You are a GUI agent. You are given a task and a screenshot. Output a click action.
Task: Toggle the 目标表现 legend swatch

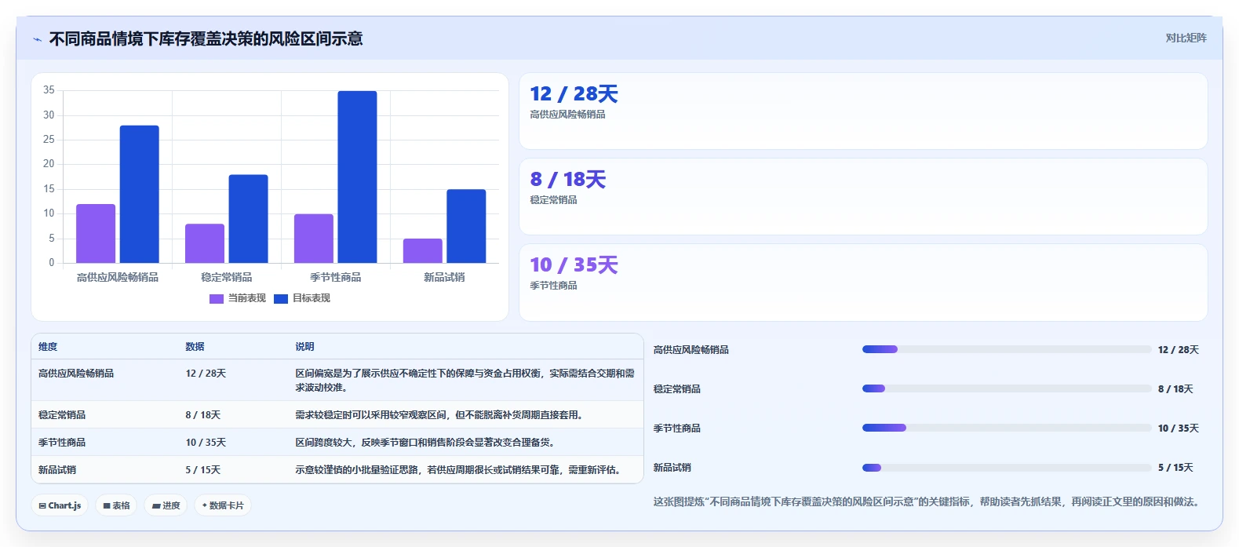[x=281, y=299]
